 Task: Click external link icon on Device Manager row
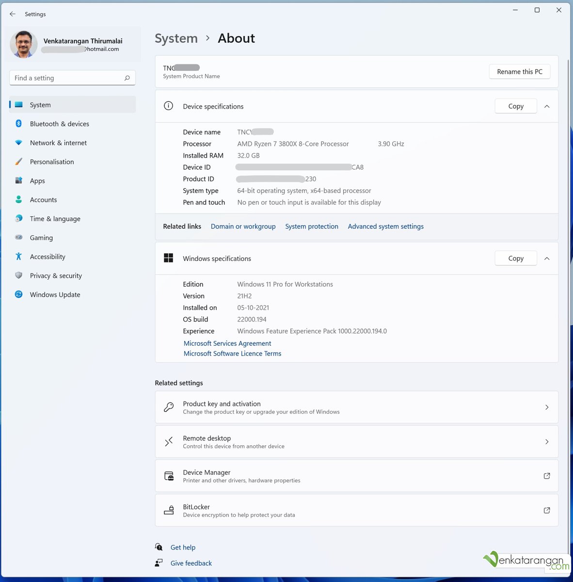tap(547, 476)
